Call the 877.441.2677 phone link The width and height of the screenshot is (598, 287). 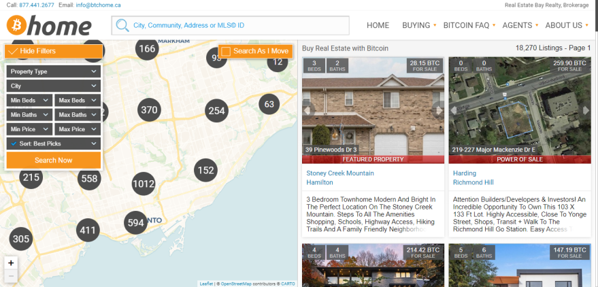tap(37, 5)
